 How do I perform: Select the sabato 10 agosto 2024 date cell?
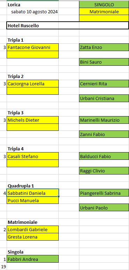pos(33,12)
